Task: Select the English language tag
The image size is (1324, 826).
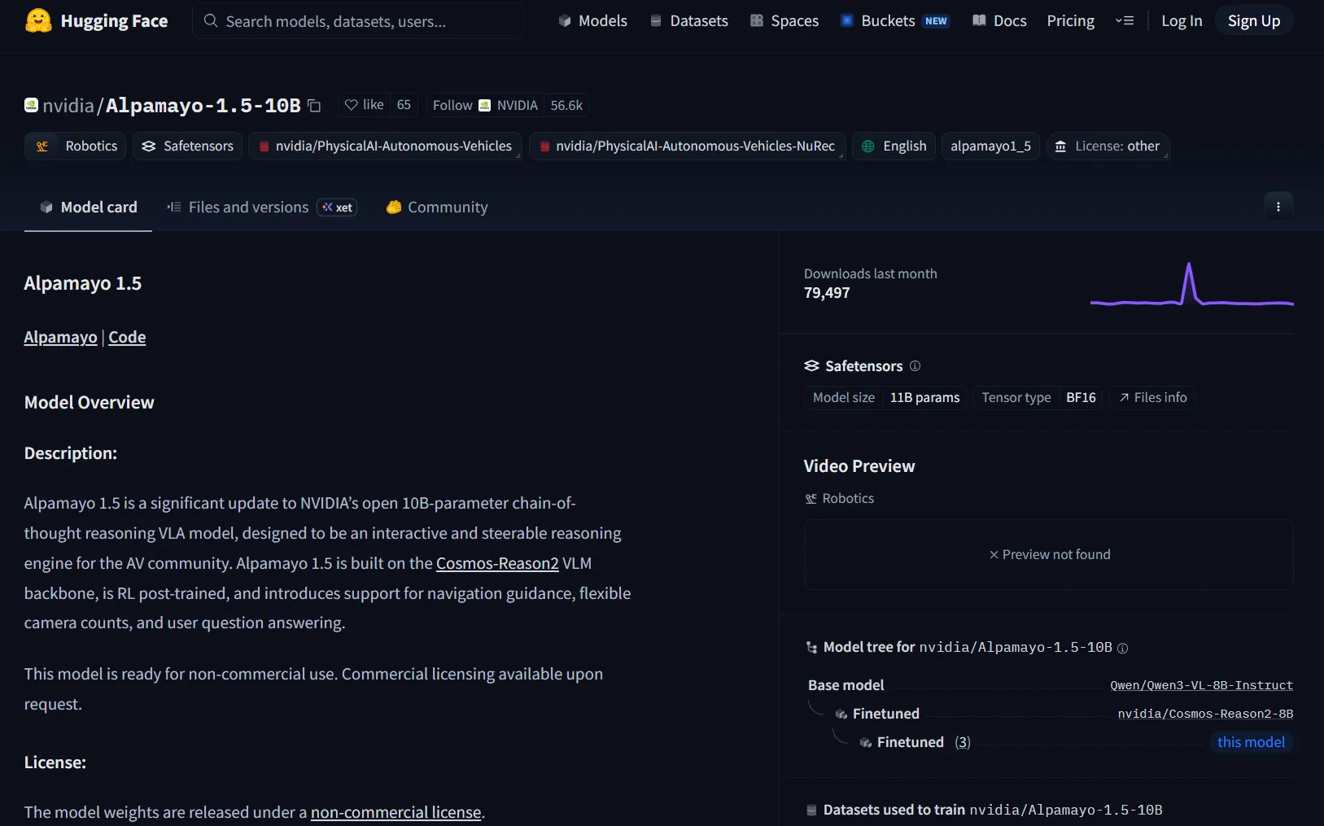Action: [894, 146]
